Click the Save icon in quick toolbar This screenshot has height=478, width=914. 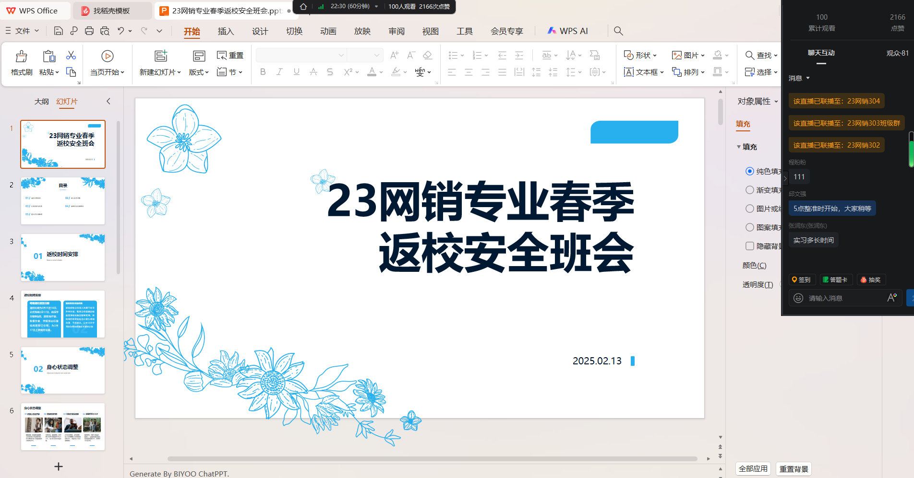(x=58, y=31)
